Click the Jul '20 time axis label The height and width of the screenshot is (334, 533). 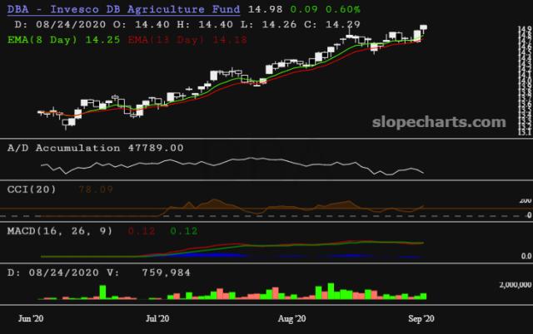pyautogui.click(x=157, y=318)
